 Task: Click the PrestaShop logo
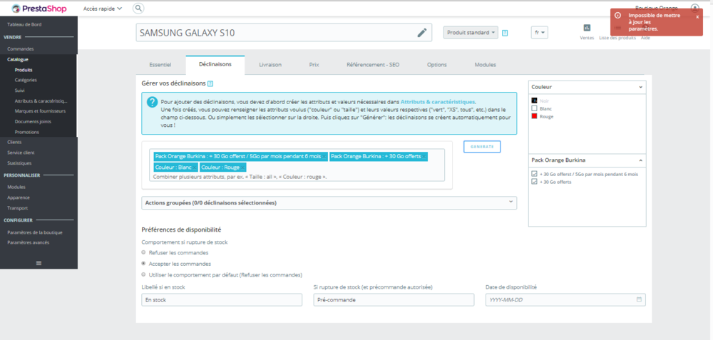39,9
